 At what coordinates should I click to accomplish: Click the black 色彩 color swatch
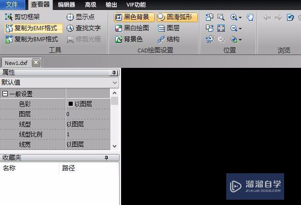coord(70,103)
